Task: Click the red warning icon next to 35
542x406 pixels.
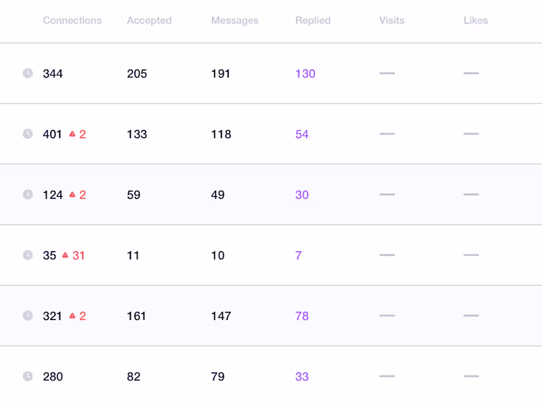Action: pyautogui.click(x=66, y=255)
